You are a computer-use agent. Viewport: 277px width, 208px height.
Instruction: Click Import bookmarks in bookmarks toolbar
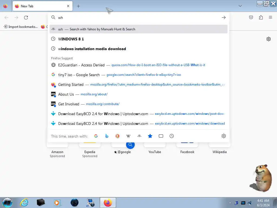pyautogui.click(x=21, y=27)
